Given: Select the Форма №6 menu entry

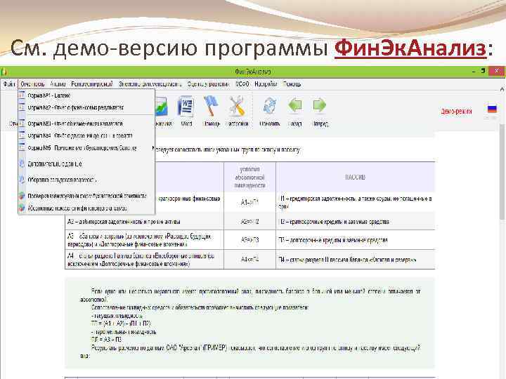Looking at the screenshot, I should point(86,148).
